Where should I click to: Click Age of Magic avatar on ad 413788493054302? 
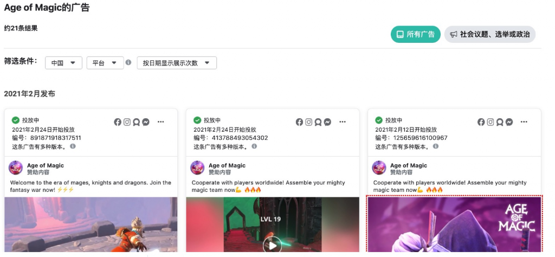197,168
